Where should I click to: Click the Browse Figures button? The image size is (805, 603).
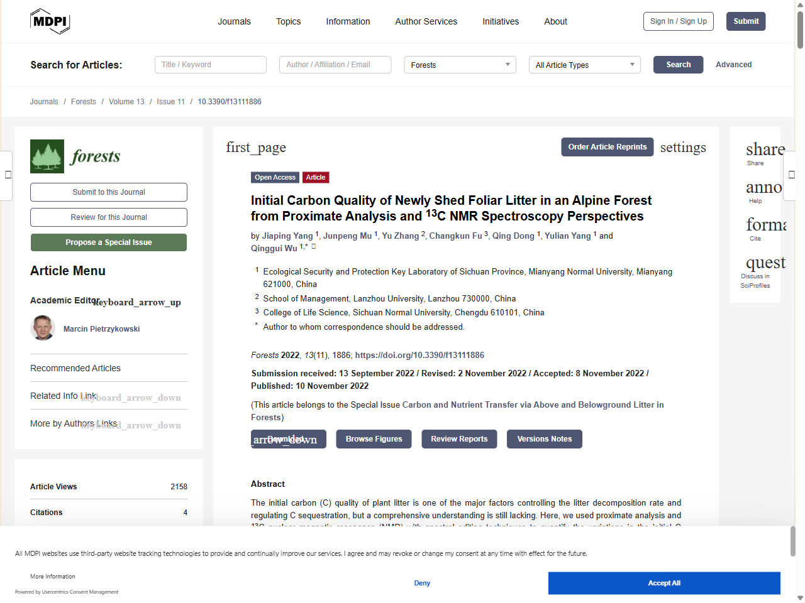click(374, 439)
